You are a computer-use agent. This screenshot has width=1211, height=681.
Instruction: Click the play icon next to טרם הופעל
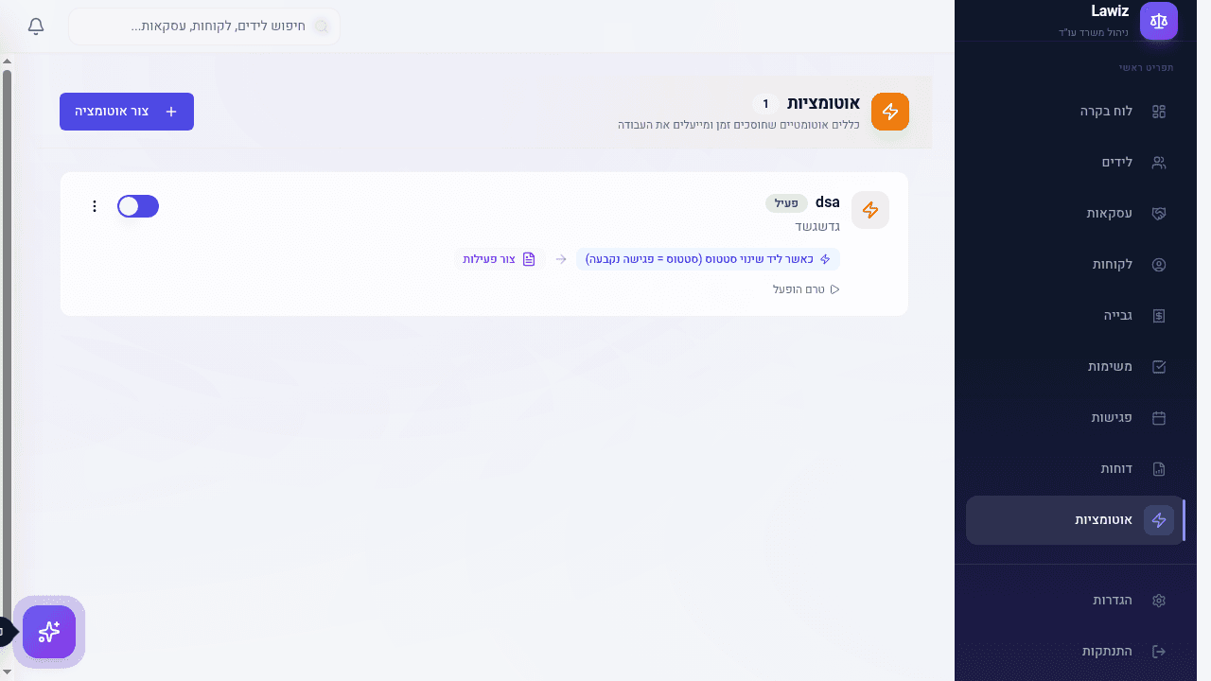tap(834, 289)
